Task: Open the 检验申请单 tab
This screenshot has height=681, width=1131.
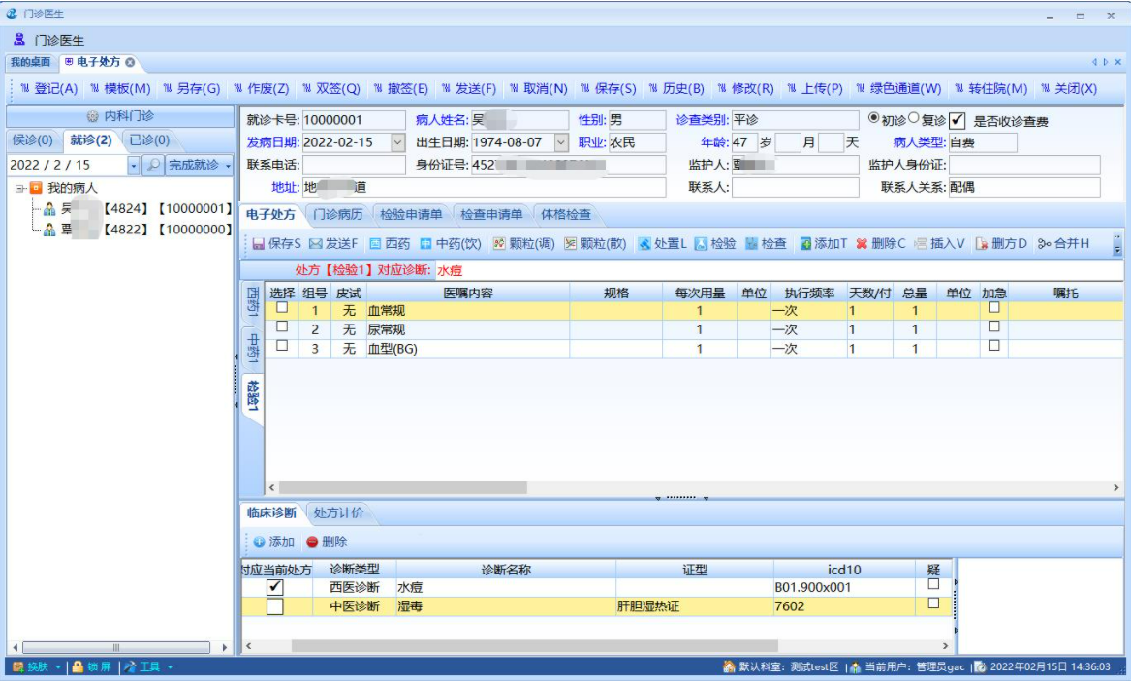Action: [x=411, y=215]
